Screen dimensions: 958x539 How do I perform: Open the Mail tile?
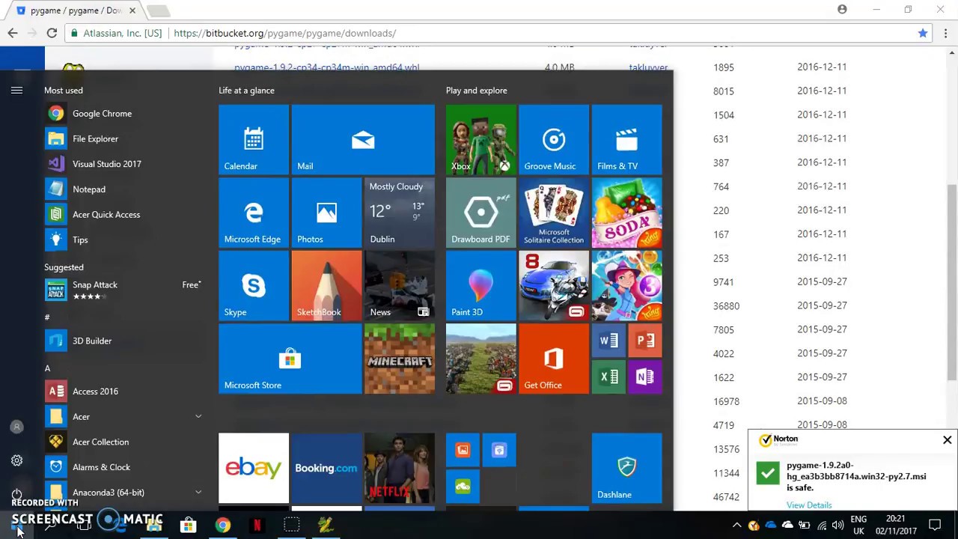pyautogui.click(x=363, y=139)
